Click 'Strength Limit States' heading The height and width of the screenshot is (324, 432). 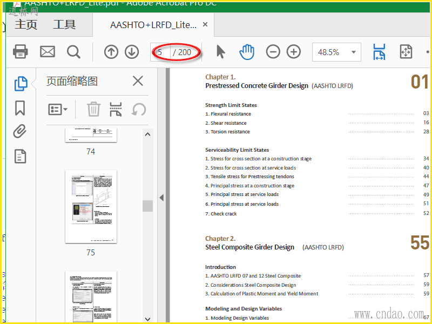point(231,105)
